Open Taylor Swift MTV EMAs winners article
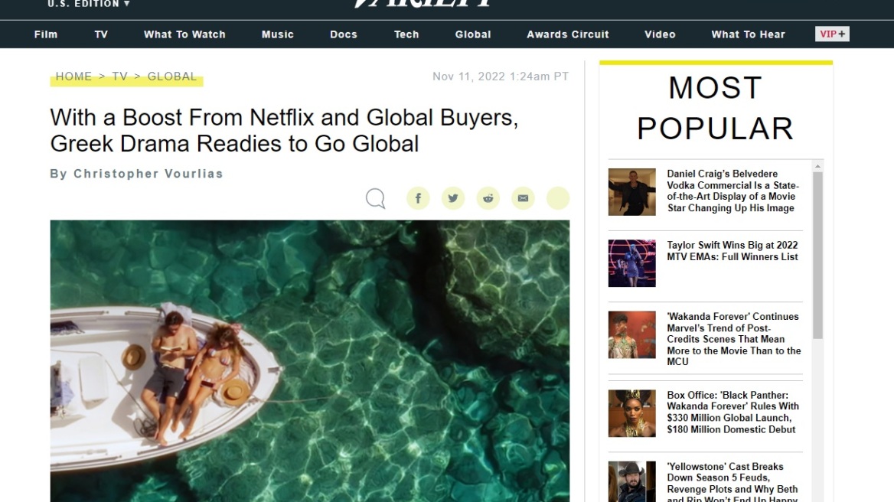The width and height of the screenshot is (894, 502). click(732, 251)
